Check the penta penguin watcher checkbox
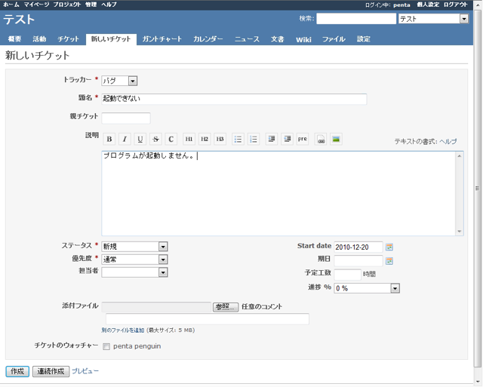Image resolution: width=483 pixels, height=387 pixels. pos(106,347)
